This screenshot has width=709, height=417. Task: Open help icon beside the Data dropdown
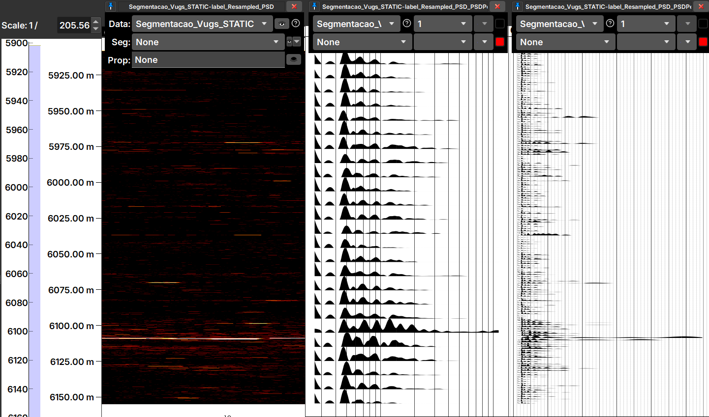click(x=296, y=24)
